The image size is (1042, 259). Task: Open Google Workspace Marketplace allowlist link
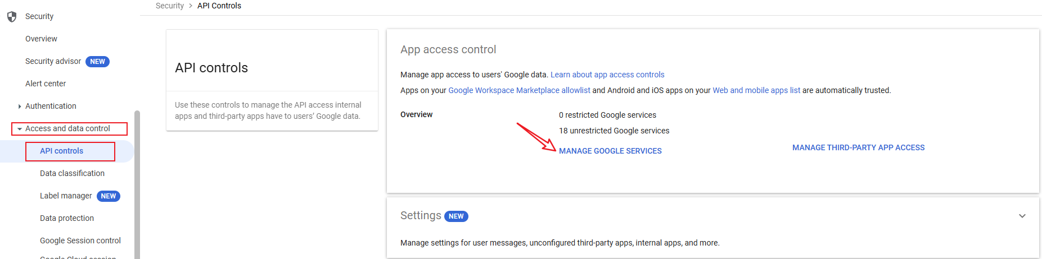coord(519,90)
